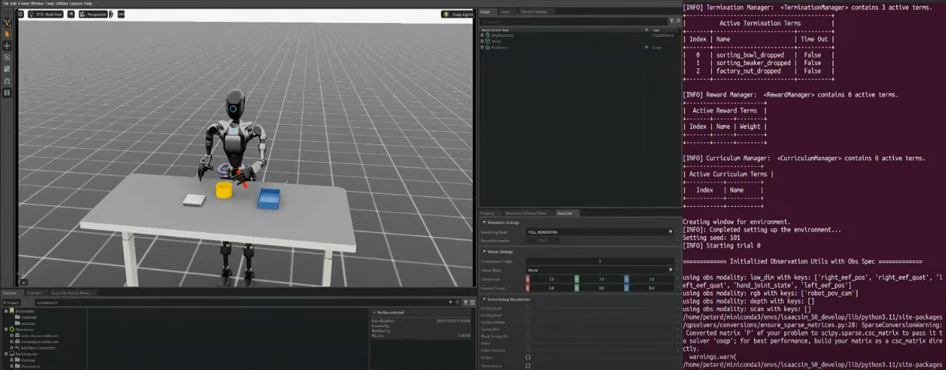Viewport: 946px width, 370px height.
Task: Toggle the Sorting Bowl visualization checkbox
Action: (528, 315)
